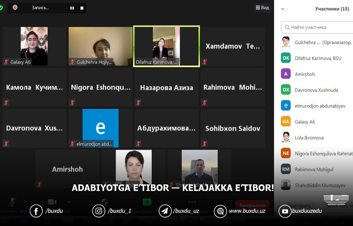This screenshot has height=226, width=353.
Task: Unmute the microphone in bottom toolbar
Action: (12, 202)
